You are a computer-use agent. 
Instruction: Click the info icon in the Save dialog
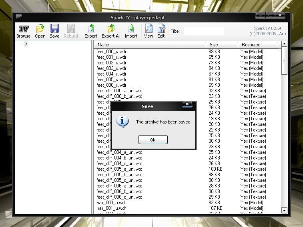point(122,122)
